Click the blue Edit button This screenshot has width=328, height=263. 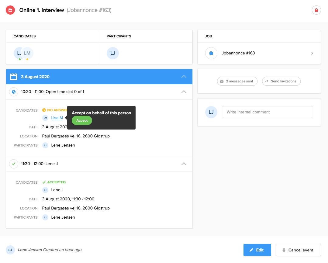click(257, 250)
